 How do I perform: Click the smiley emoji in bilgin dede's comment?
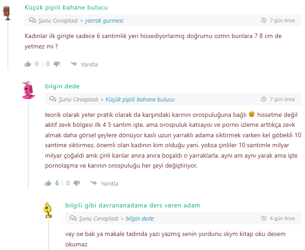[252, 114]
